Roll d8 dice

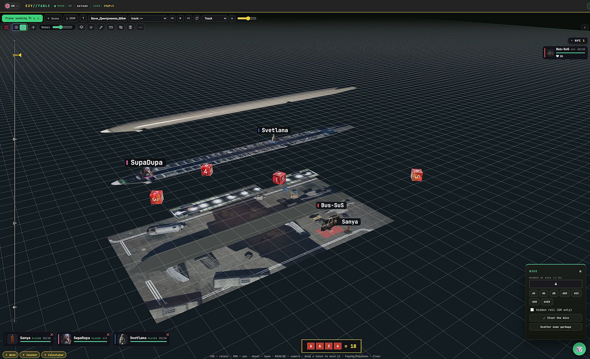(x=554, y=293)
